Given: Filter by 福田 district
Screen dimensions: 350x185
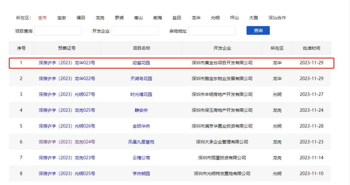Looking at the screenshot, I should click(81, 18).
